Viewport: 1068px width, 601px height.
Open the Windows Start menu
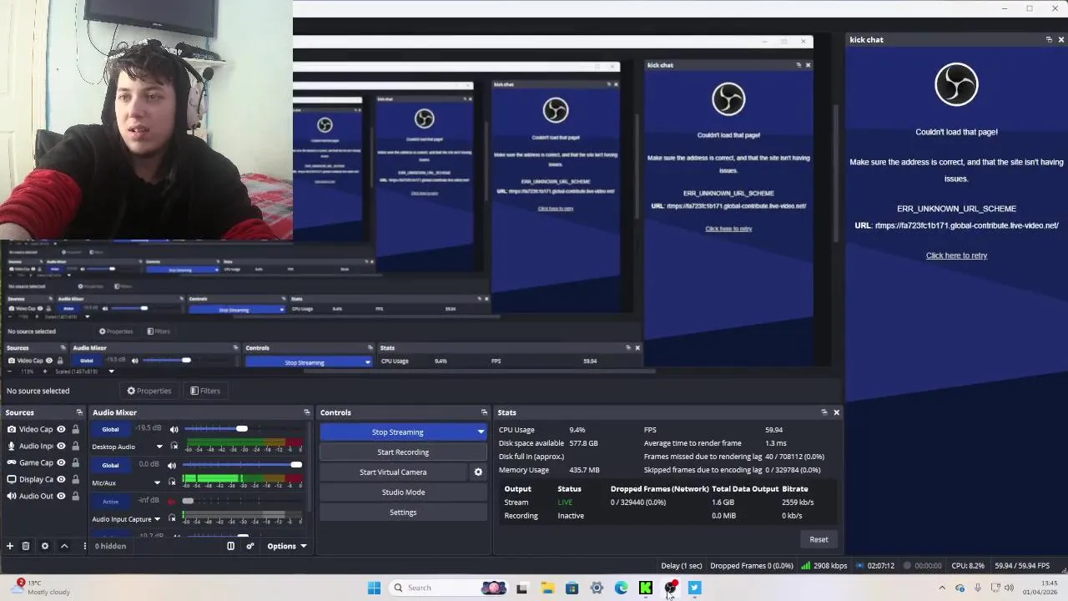coord(374,588)
